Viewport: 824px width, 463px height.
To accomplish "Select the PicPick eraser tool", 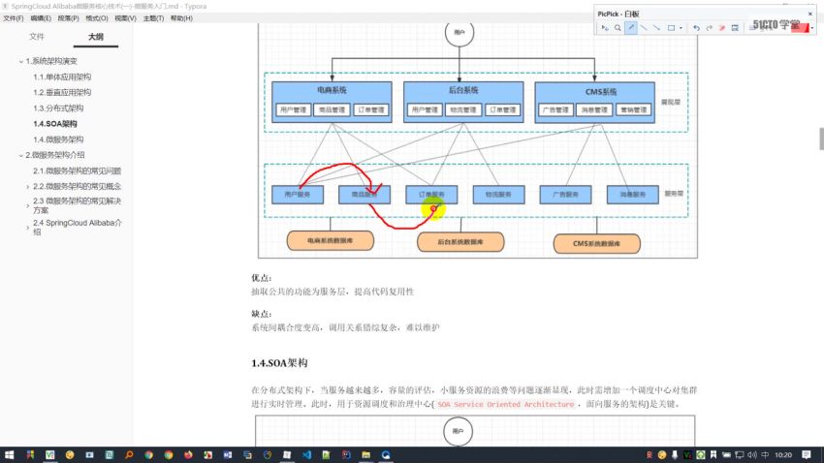I will point(722,28).
